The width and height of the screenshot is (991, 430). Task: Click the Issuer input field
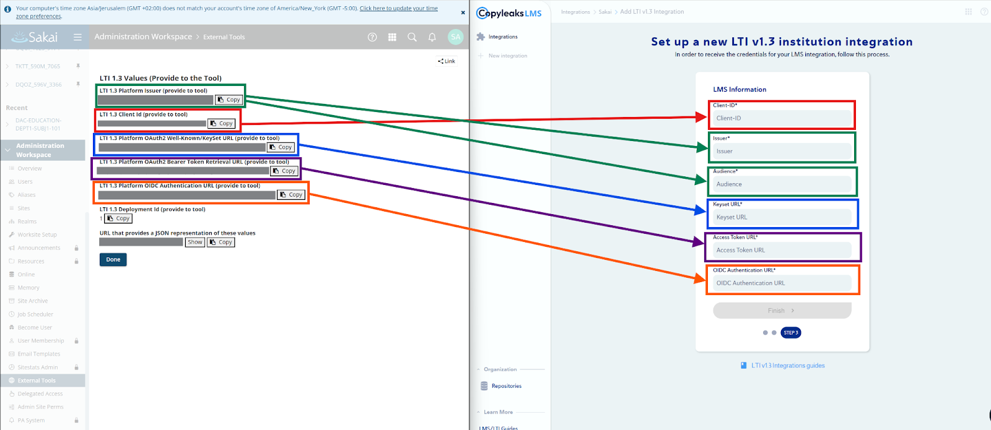[782, 151]
